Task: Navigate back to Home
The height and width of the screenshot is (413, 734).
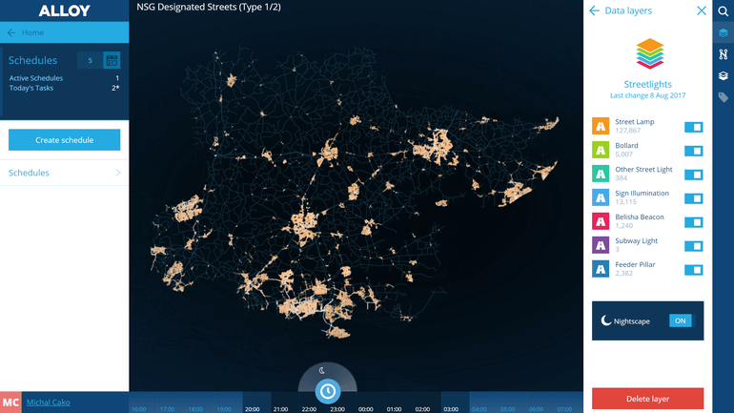Action: 32,32
